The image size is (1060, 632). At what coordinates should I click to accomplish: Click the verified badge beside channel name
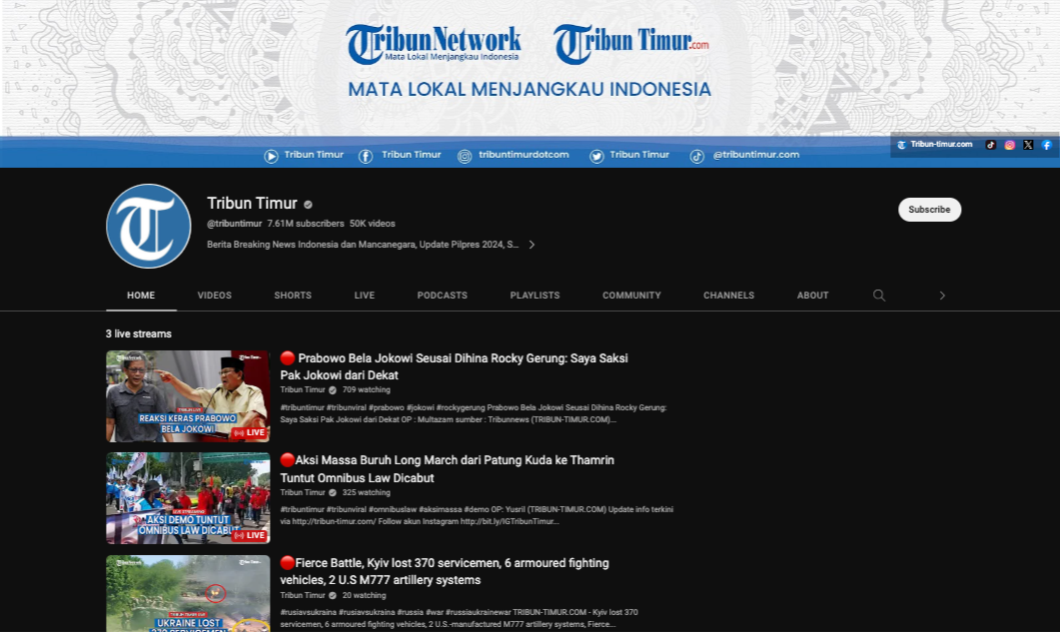point(309,204)
